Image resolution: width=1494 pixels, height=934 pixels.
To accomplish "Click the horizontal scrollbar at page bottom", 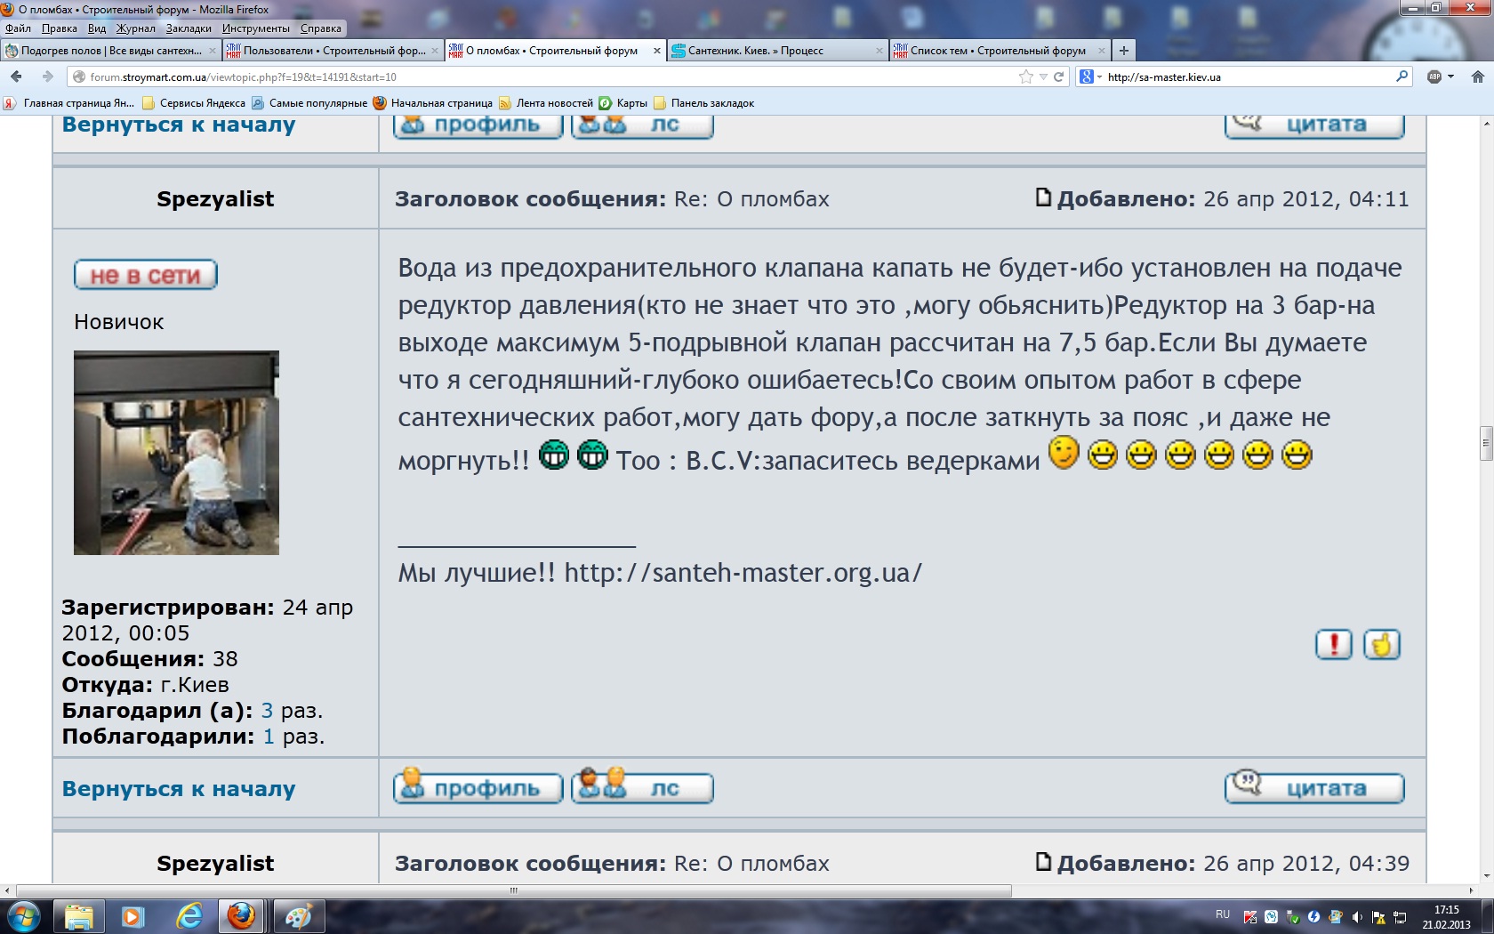I will pos(514,890).
